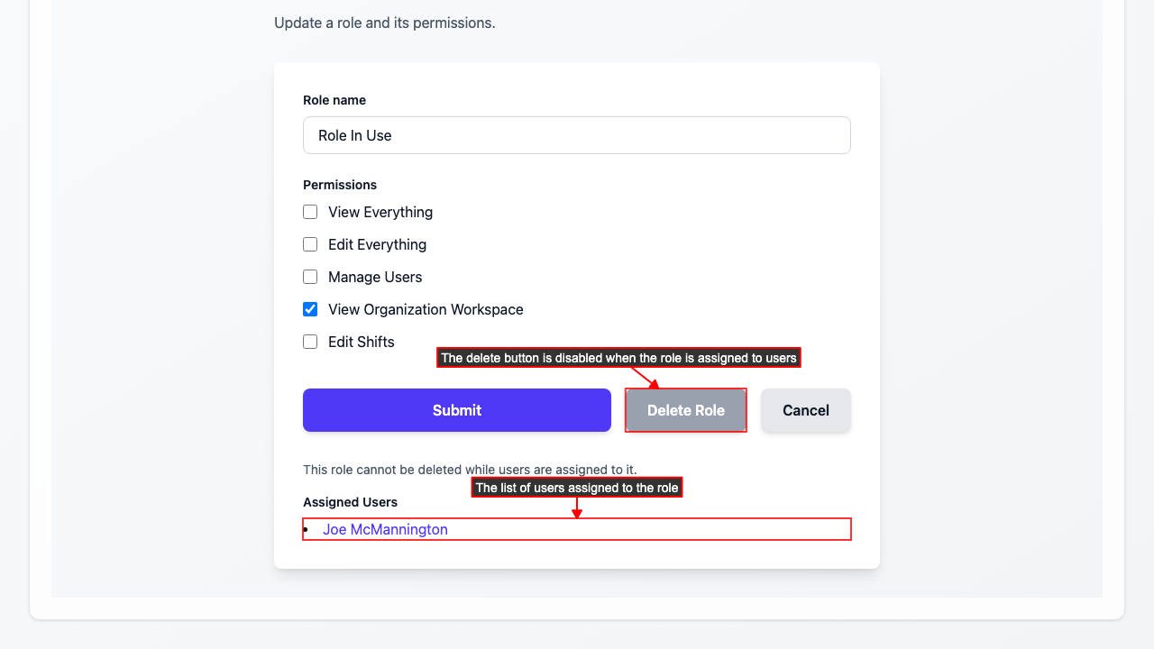Click the "View Everything" label text

click(380, 212)
